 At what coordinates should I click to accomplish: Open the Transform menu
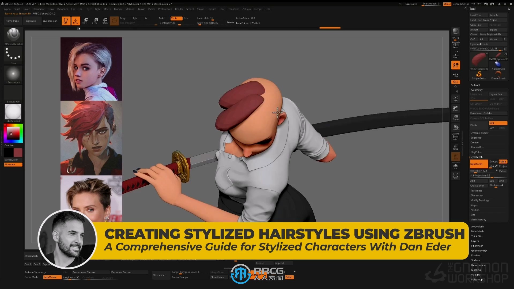(x=233, y=9)
